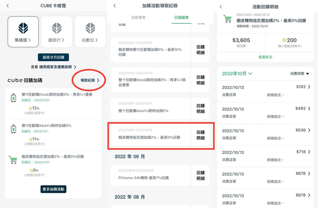Tap the 2022 年 08 月 section heading
This screenshot has width=320, height=208.
tap(130, 197)
